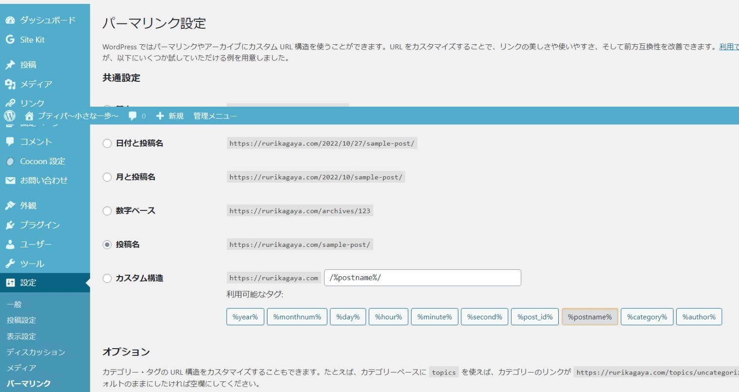Click the media icon next to メディア
Image resolution: width=739 pixels, height=392 pixels.
click(10, 84)
